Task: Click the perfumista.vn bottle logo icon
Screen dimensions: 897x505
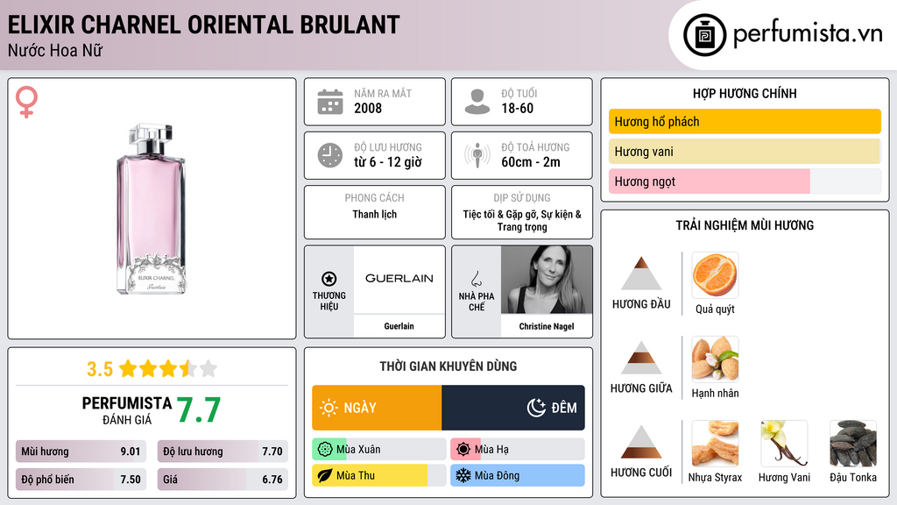Action: (704, 35)
